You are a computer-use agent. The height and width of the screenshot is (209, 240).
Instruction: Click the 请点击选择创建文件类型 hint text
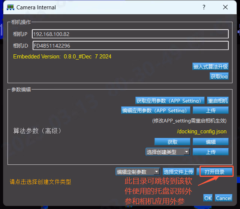40,182
